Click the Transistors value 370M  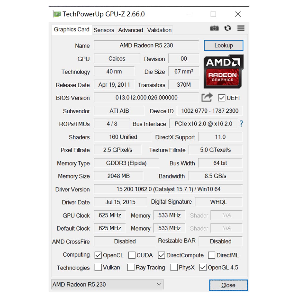pos(184,85)
